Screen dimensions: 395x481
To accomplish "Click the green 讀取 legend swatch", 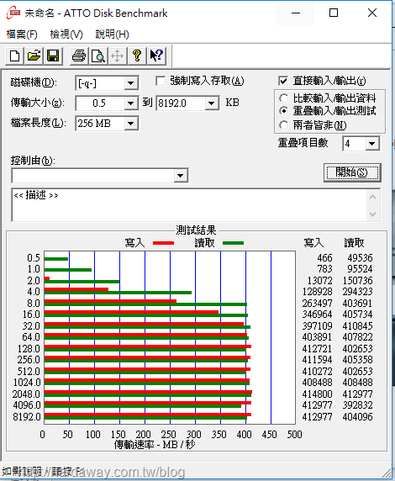I will [x=233, y=243].
